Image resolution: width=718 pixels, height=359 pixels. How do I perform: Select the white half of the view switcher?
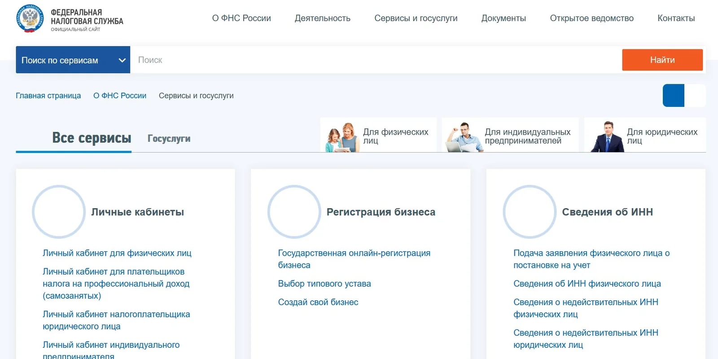(x=695, y=96)
